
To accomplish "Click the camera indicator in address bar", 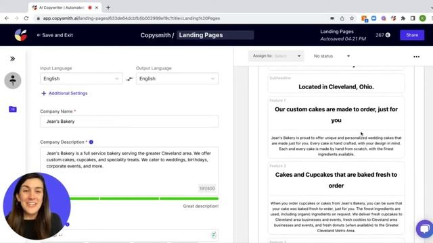I will tap(332, 18).
